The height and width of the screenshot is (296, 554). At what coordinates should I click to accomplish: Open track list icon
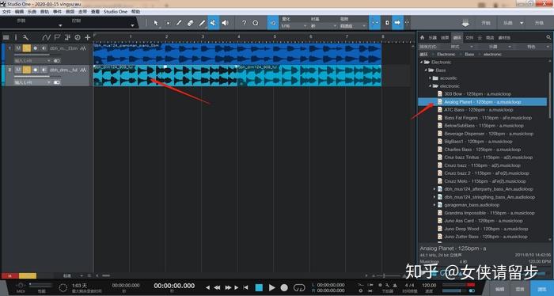(x=6, y=37)
